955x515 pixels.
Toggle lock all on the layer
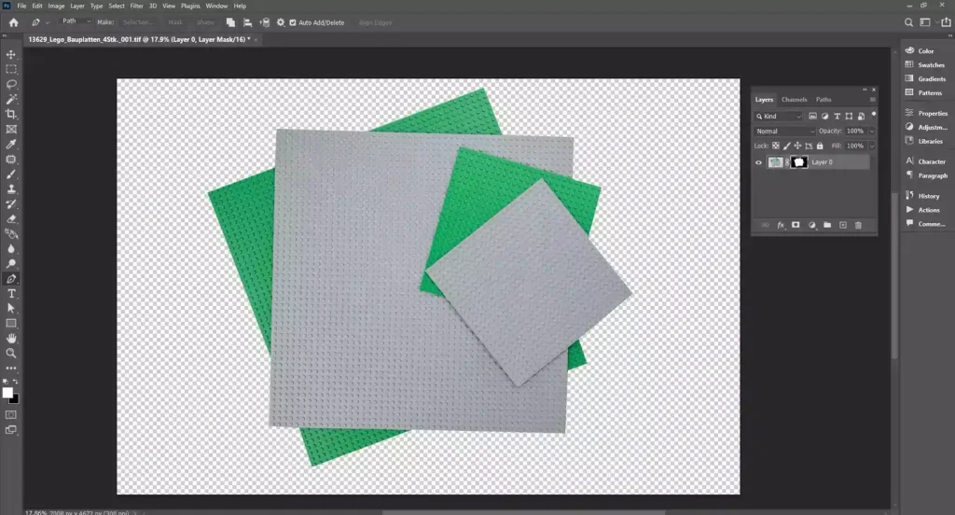(820, 146)
